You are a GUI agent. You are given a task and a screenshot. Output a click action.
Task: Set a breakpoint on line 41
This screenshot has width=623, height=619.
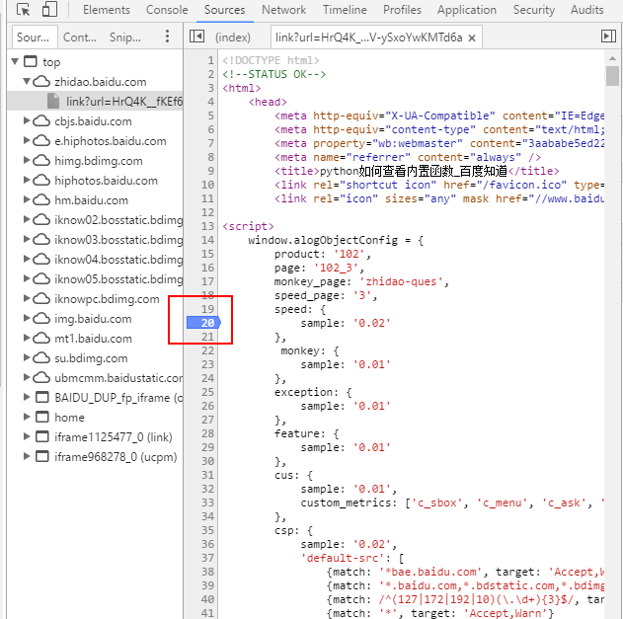coord(207,613)
